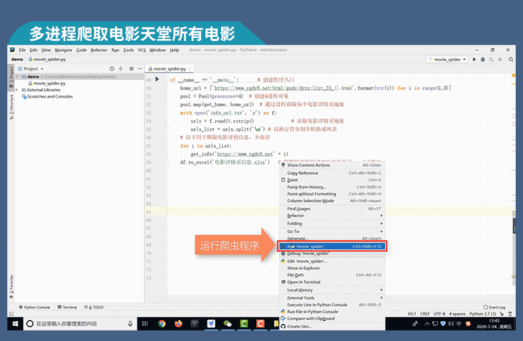Viewport: 523px width, 341px height.
Task: Choose Paste without Formatting
Action: pyautogui.click(x=332, y=194)
